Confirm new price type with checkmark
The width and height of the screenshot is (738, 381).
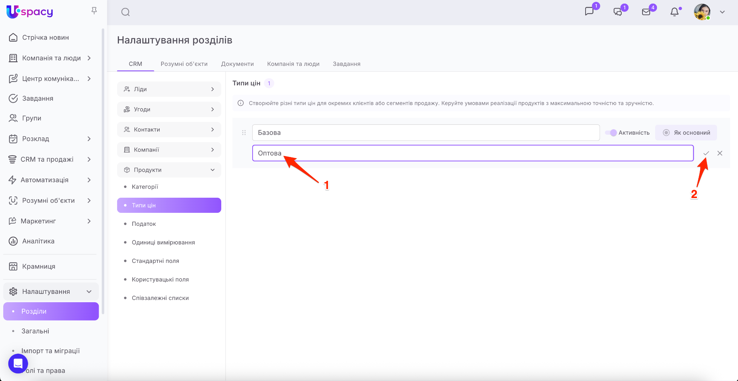click(706, 153)
